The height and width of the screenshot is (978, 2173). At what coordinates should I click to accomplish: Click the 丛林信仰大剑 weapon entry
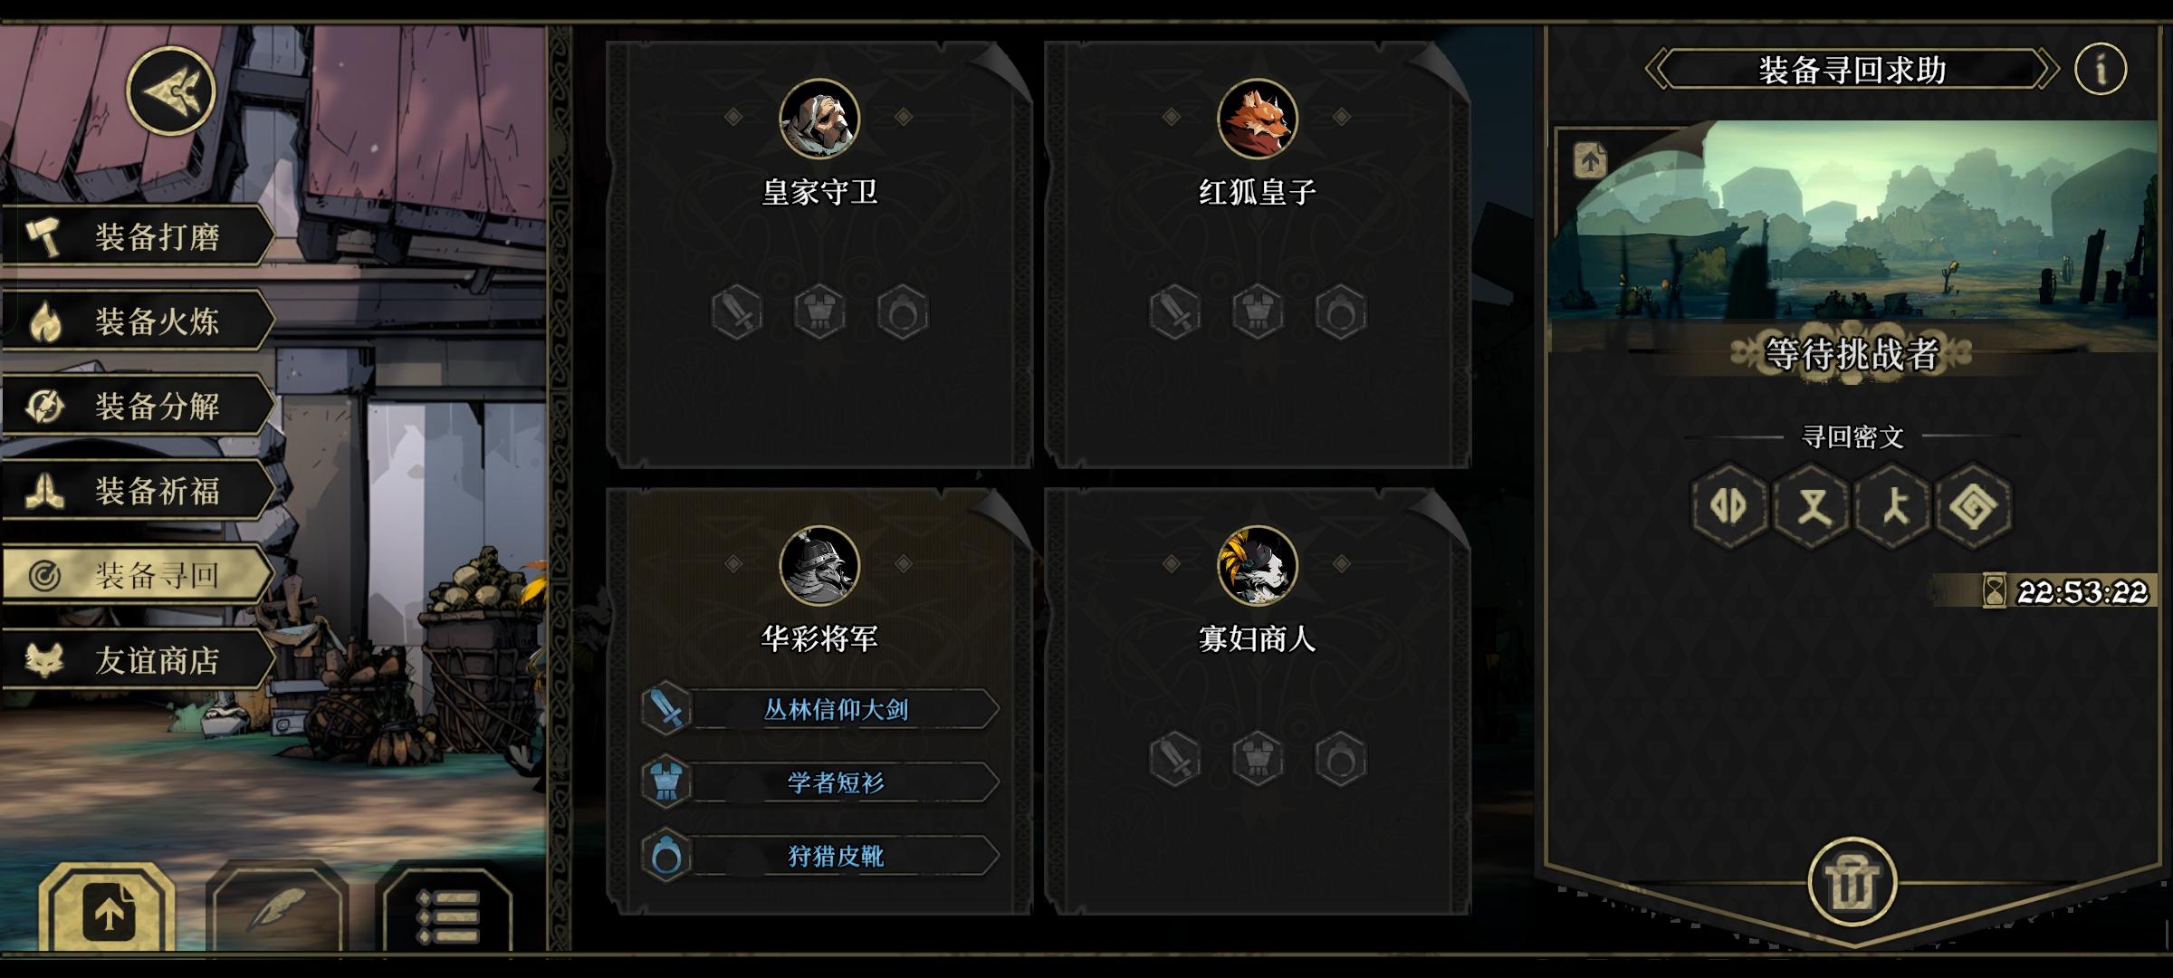click(819, 709)
